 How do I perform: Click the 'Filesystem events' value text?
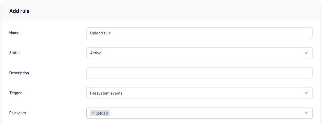(x=106, y=93)
